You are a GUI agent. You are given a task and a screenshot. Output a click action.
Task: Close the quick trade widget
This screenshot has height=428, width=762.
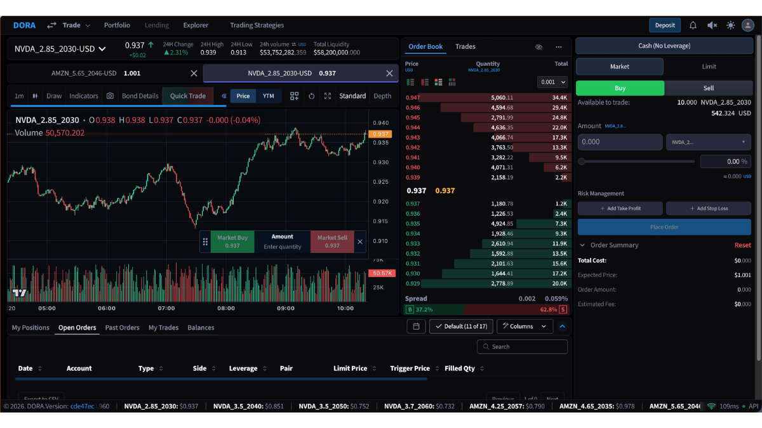point(360,242)
